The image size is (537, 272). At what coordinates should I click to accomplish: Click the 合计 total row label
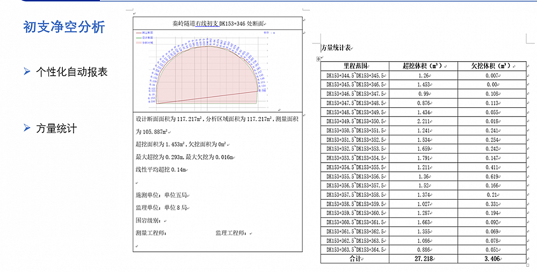(x=354, y=259)
